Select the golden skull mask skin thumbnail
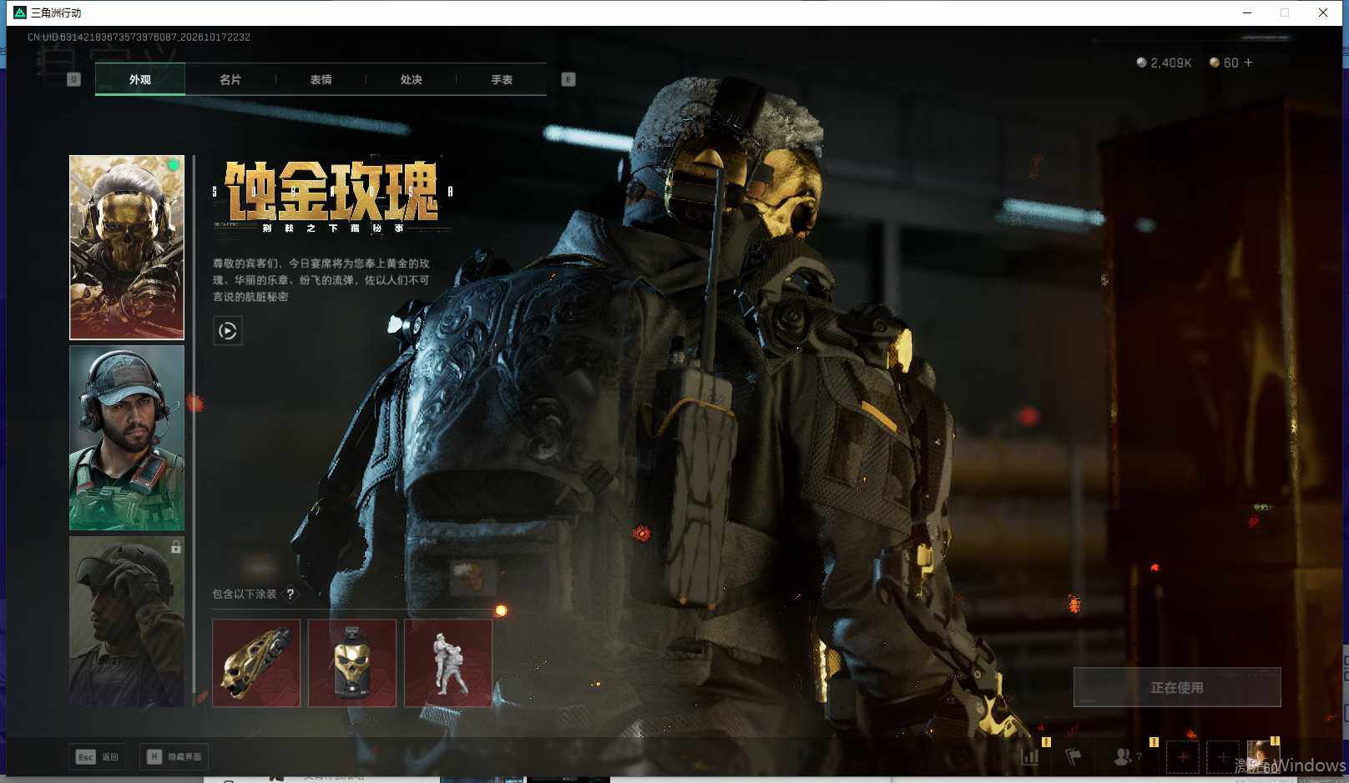The width and height of the screenshot is (1349, 783). tap(127, 248)
